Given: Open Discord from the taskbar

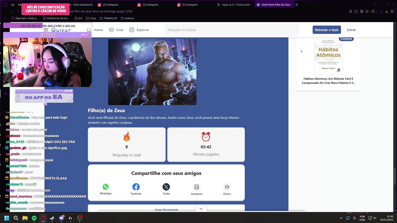Looking at the screenshot, I should [x=61, y=218].
